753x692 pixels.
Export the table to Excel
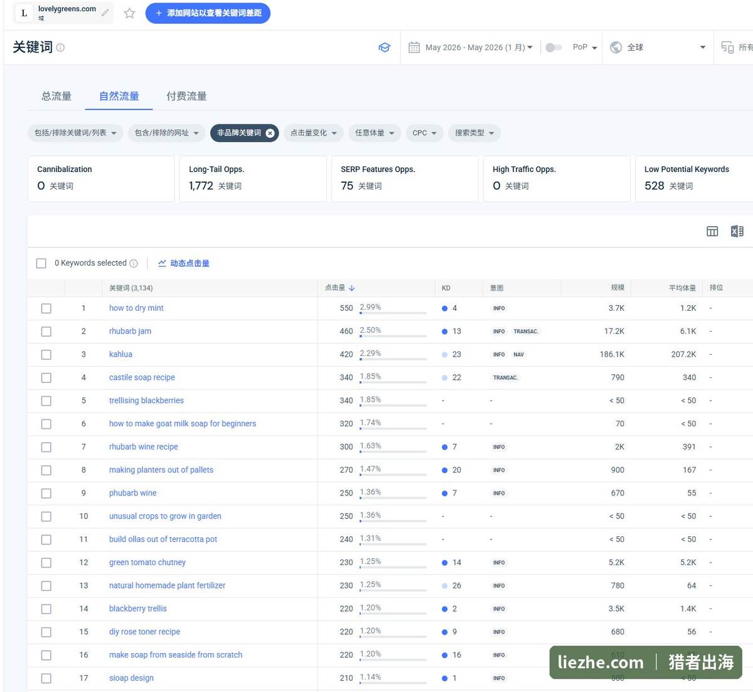coord(737,231)
